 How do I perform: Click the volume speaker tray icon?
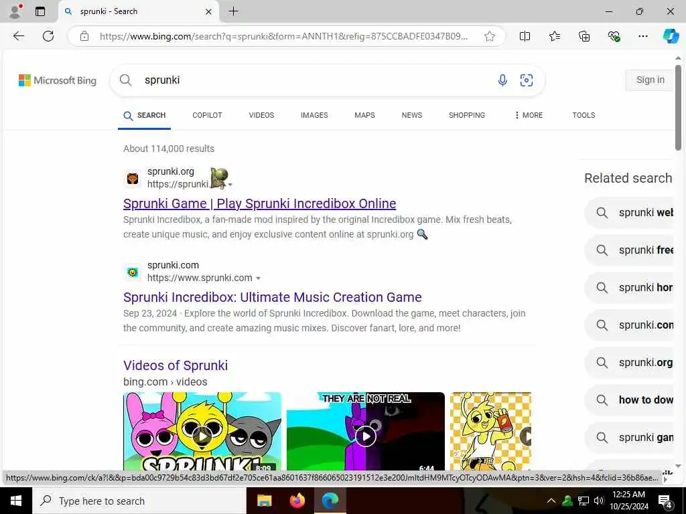point(598,501)
